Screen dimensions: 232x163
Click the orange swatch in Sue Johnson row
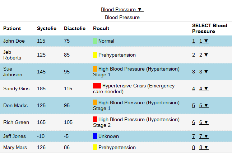point(95,69)
